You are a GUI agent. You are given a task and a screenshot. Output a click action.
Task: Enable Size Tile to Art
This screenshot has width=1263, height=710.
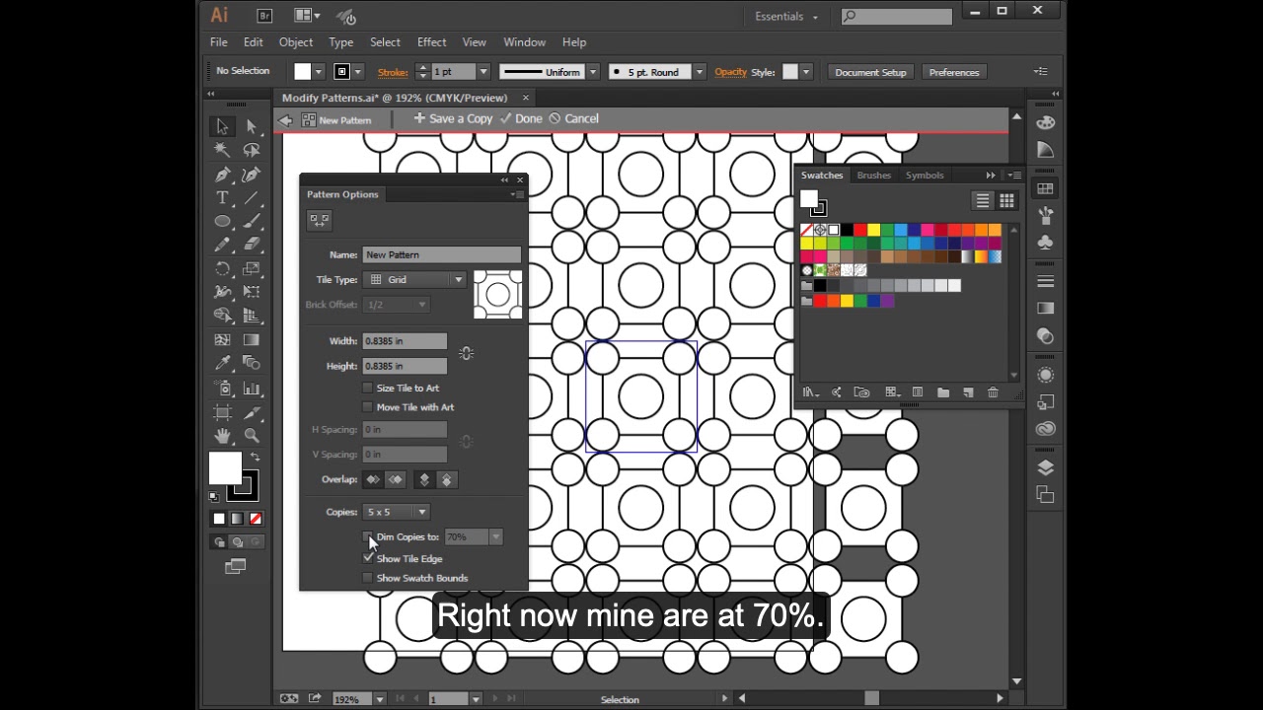(x=368, y=388)
